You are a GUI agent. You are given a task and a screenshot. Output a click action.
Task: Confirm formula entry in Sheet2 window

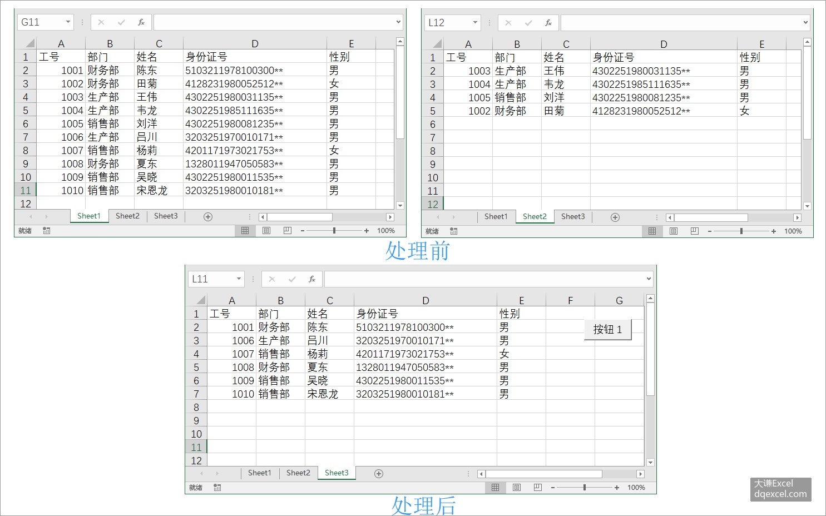click(528, 23)
